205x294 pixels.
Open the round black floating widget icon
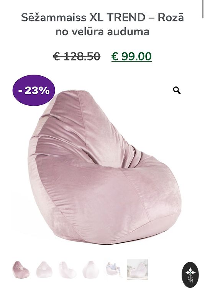tap(190, 275)
